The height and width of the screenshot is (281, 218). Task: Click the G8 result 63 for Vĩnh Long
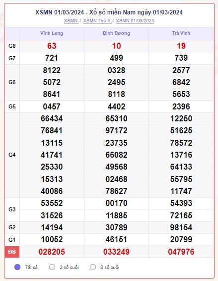(52, 46)
